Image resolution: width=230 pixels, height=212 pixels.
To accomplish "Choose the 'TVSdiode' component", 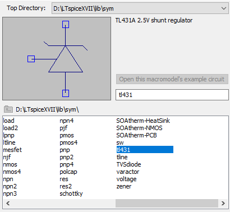I will pos(128,164).
